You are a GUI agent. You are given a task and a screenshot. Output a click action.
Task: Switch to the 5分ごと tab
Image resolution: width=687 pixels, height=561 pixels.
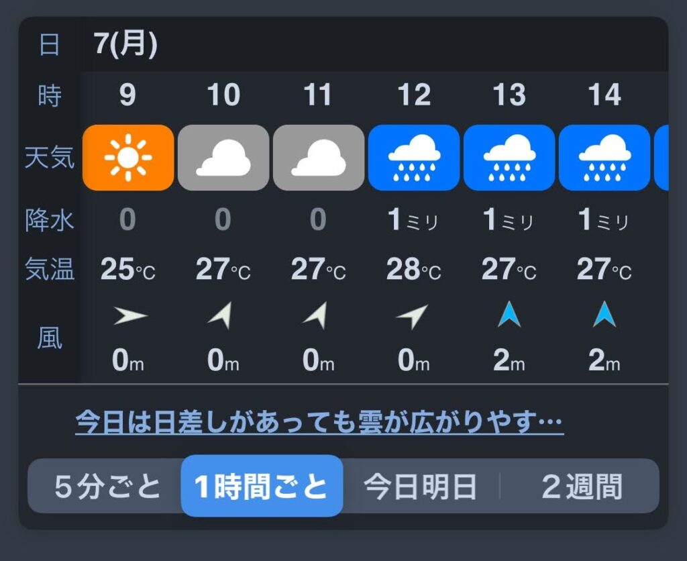(x=107, y=487)
